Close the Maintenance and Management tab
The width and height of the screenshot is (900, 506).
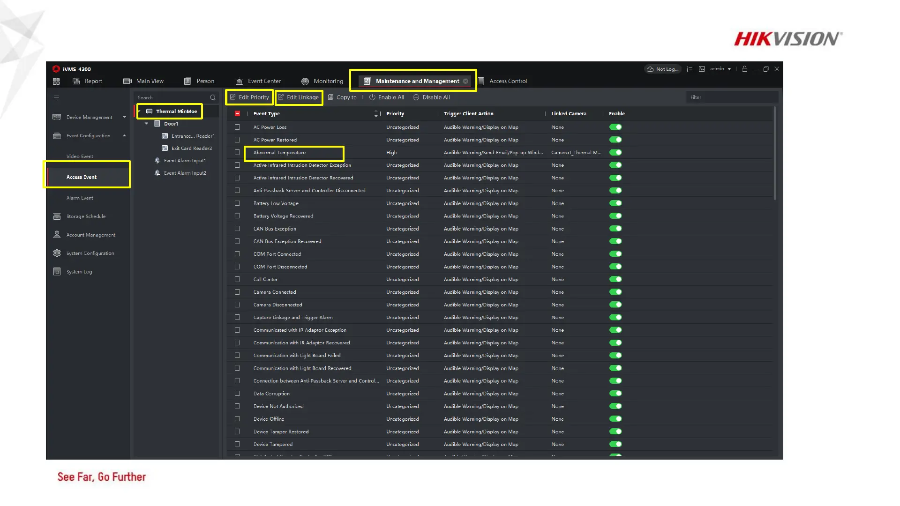pyautogui.click(x=465, y=81)
